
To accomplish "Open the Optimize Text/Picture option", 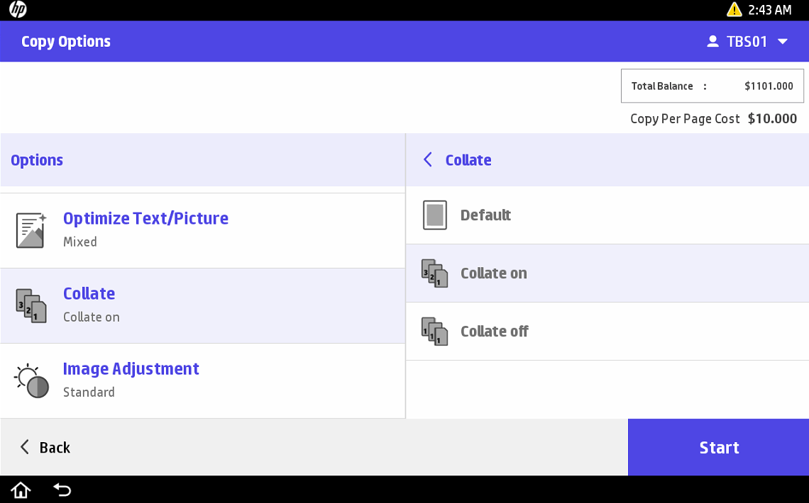I will [x=145, y=218].
